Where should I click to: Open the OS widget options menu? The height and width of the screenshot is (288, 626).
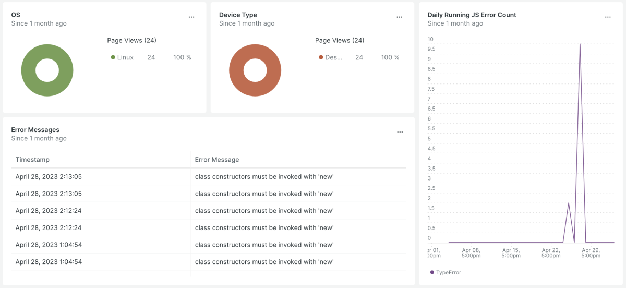(x=191, y=17)
